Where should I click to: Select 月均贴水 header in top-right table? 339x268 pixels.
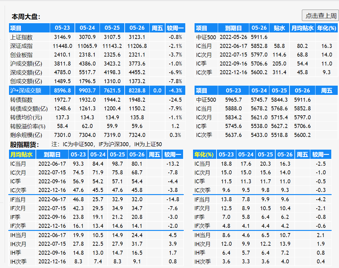click(x=302, y=28)
